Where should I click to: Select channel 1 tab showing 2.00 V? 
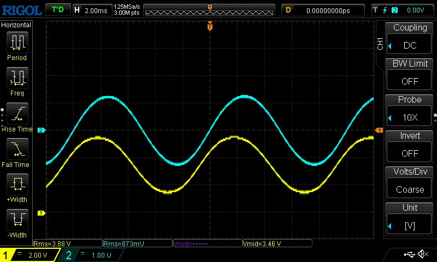pos(31,255)
